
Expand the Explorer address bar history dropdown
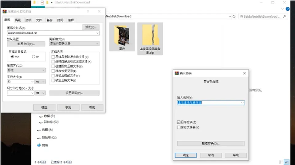point(230,17)
